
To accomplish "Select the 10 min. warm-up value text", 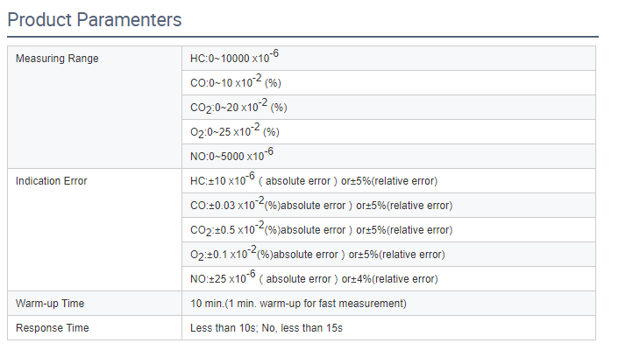I will click(x=298, y=304).
